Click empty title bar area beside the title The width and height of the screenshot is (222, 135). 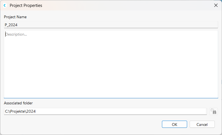click(x=125, y=5)
